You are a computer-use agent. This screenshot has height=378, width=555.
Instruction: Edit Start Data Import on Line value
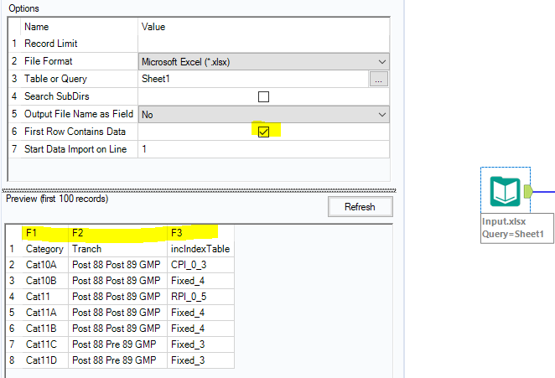coord(263,149)
